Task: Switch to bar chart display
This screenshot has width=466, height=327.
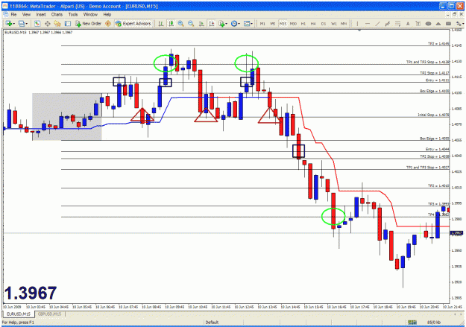Action: tap(161, 23)
